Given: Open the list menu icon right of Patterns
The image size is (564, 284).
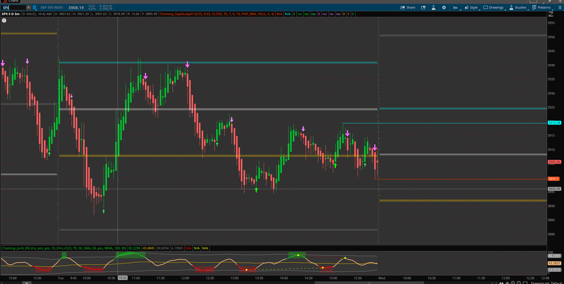Looking at the screenshot, I should point(560,7).
